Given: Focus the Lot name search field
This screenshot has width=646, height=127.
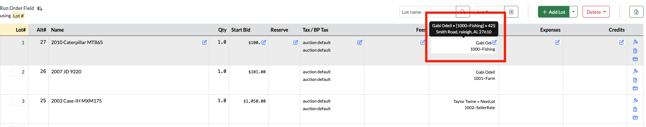Looking at the screenshot, I should click(x=428, y=12).
